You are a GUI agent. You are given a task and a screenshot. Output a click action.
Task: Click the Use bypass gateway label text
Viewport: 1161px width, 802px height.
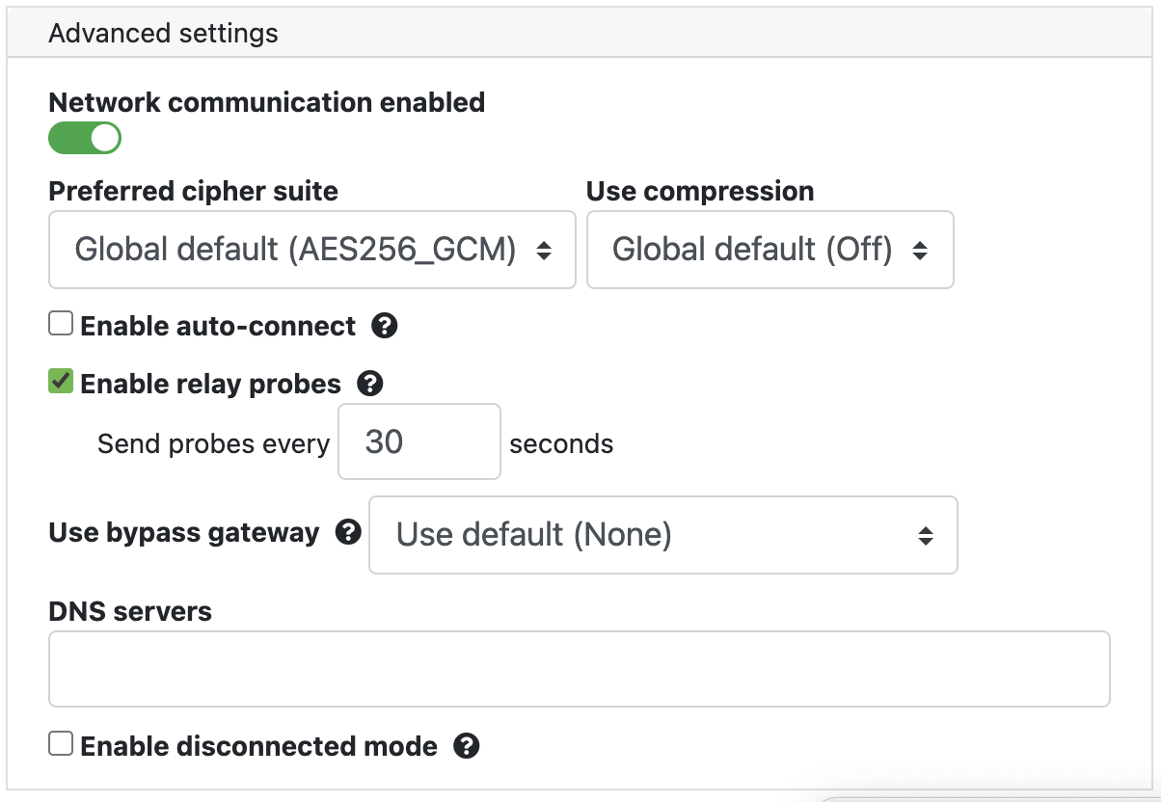tap(183, 533)
